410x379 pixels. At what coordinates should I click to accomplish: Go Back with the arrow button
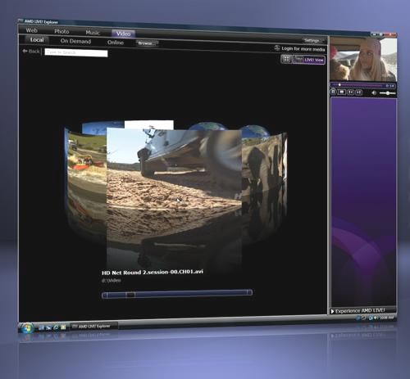tap(31, 51)
